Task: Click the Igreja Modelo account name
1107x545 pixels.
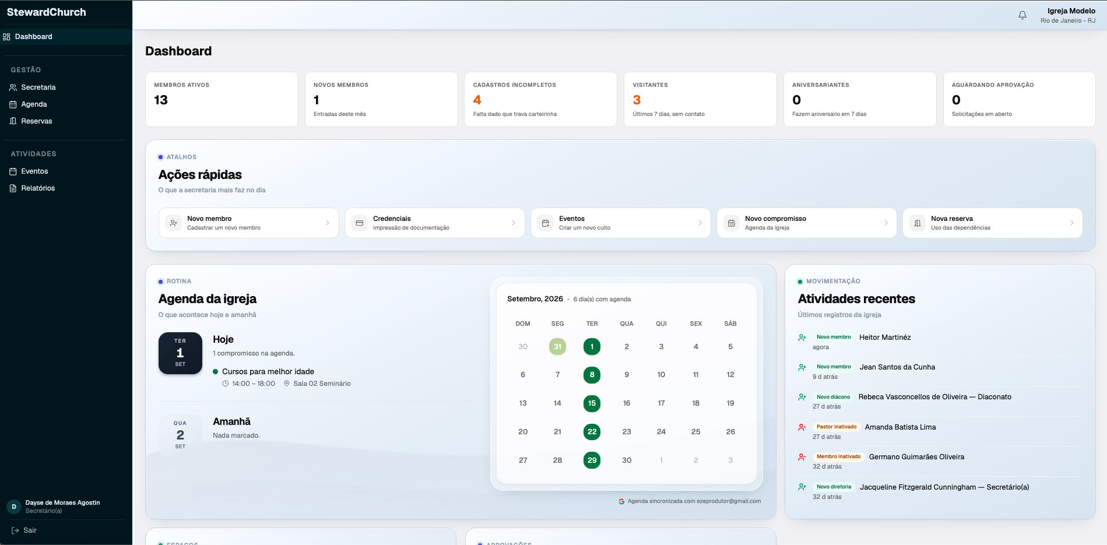Action: 1071,11
